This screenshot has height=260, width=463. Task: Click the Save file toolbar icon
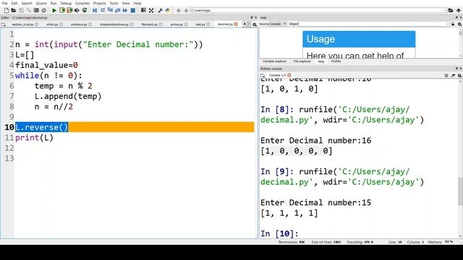[x=21, y=10]
